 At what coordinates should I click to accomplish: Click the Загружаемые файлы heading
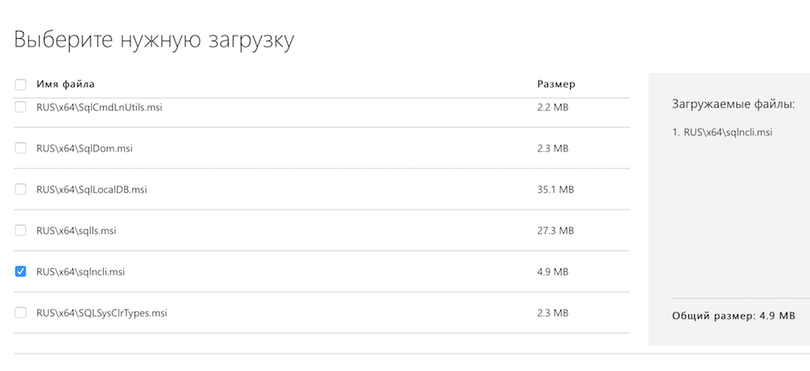tap(733, 104)
